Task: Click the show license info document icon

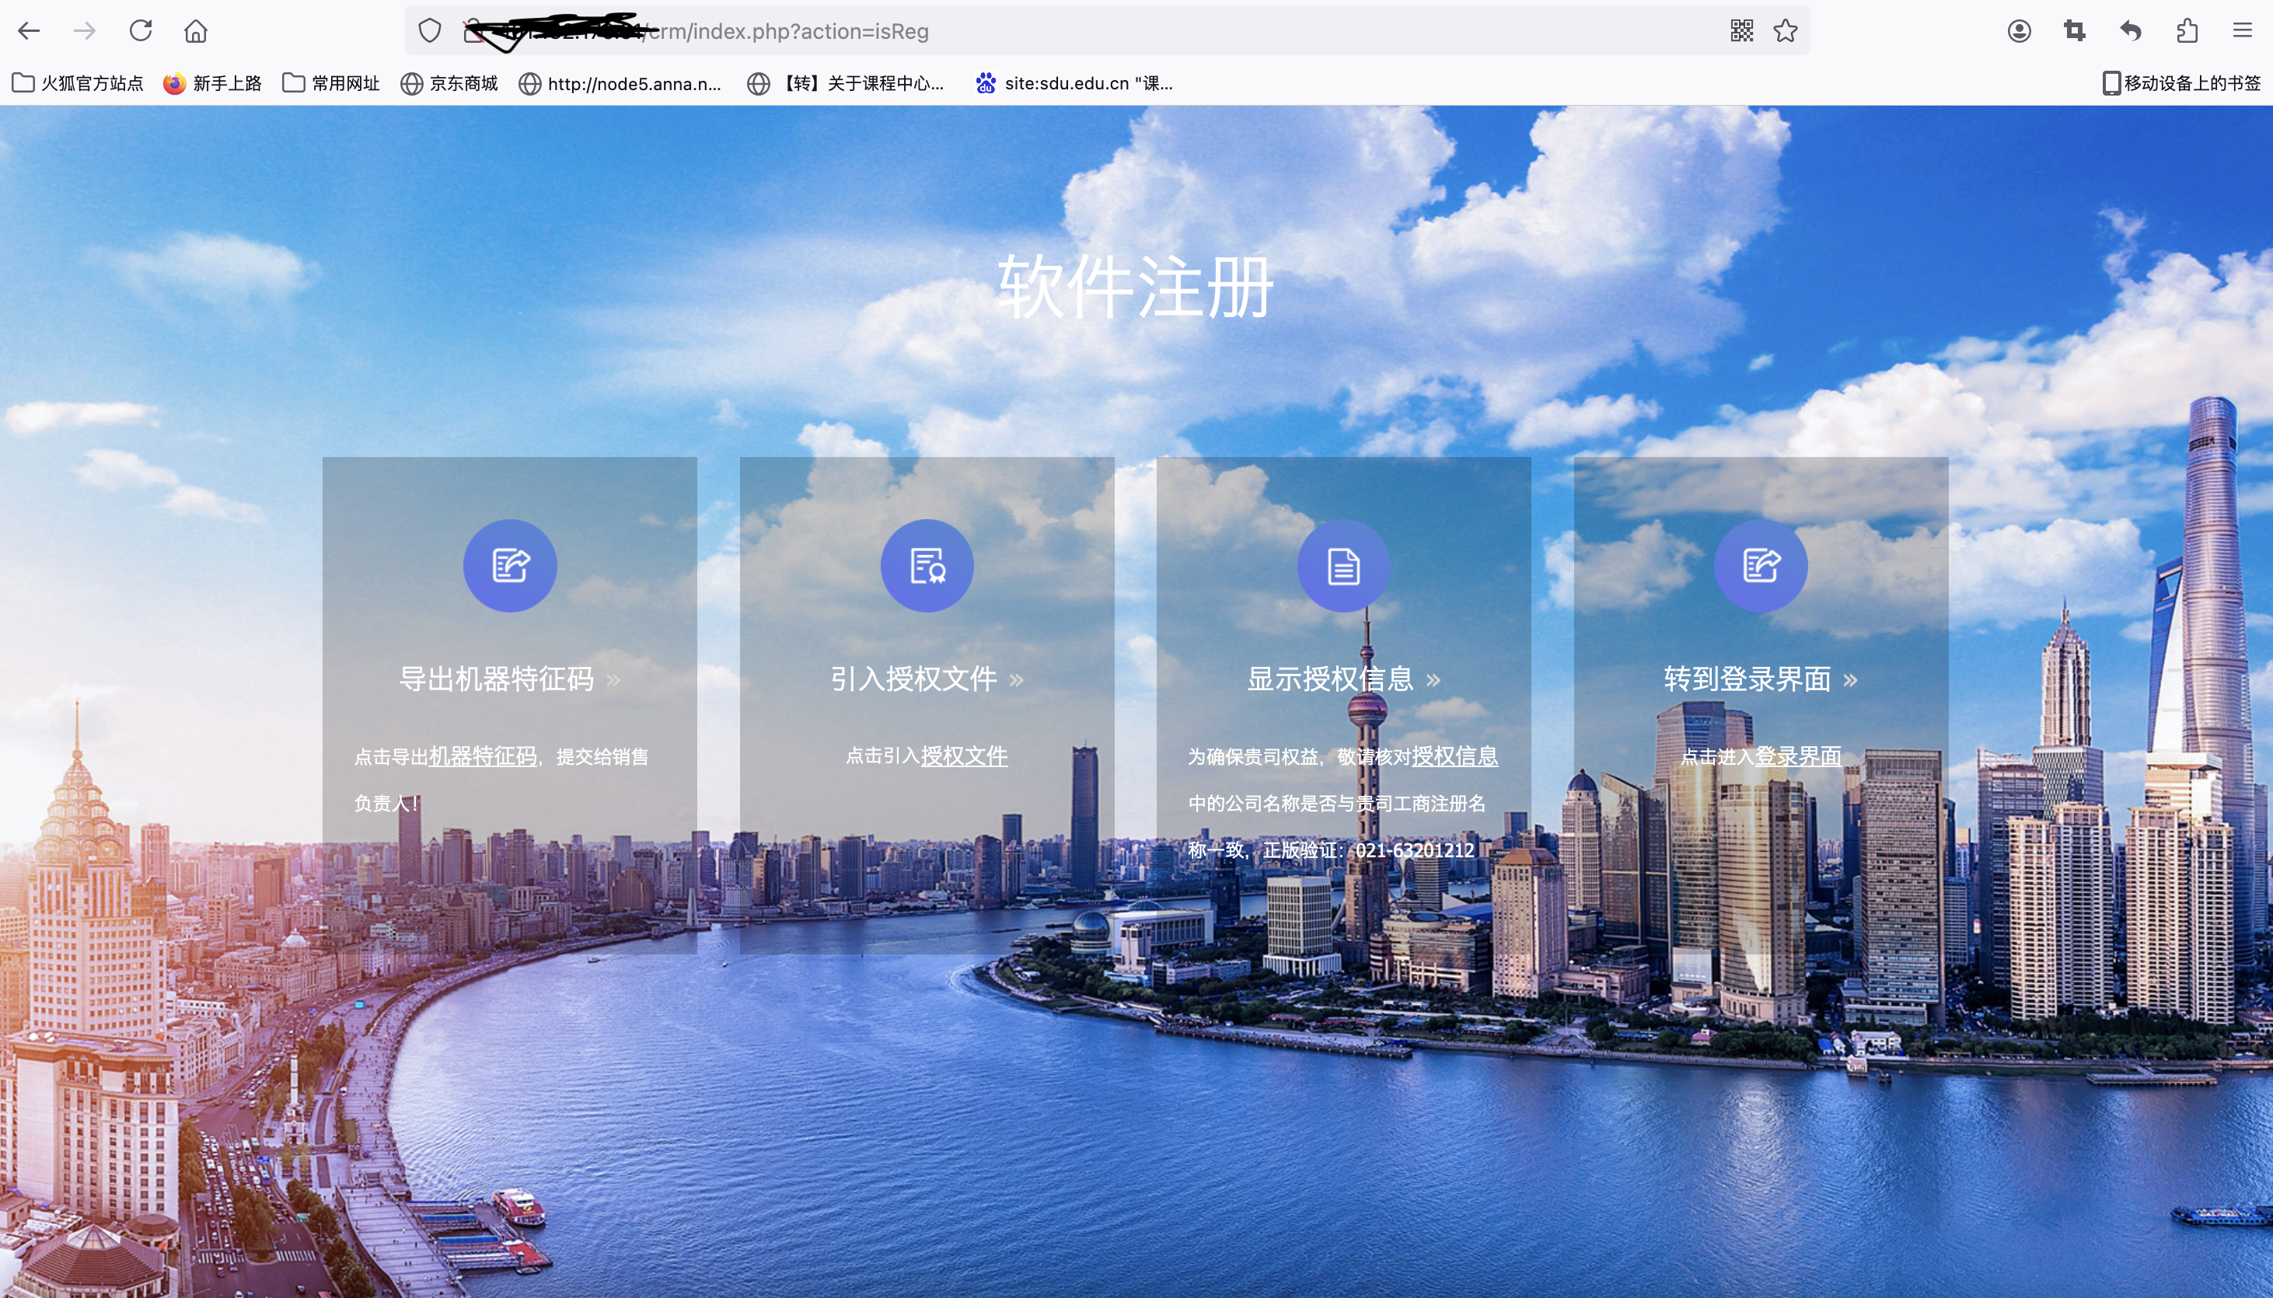Action: click(1343, 565)
